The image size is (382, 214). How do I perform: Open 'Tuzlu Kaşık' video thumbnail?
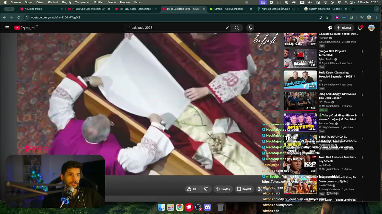(x=300, y=80)
